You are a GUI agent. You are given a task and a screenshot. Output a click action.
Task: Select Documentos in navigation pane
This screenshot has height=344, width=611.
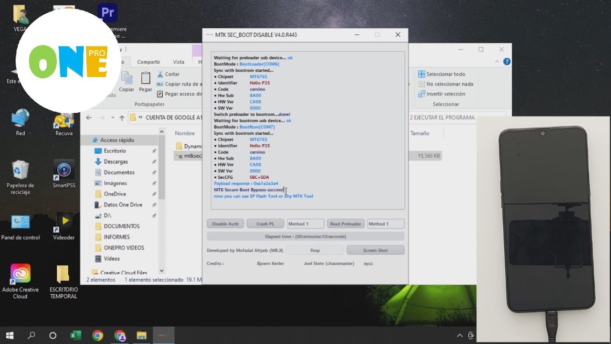(x=119, y=172)
